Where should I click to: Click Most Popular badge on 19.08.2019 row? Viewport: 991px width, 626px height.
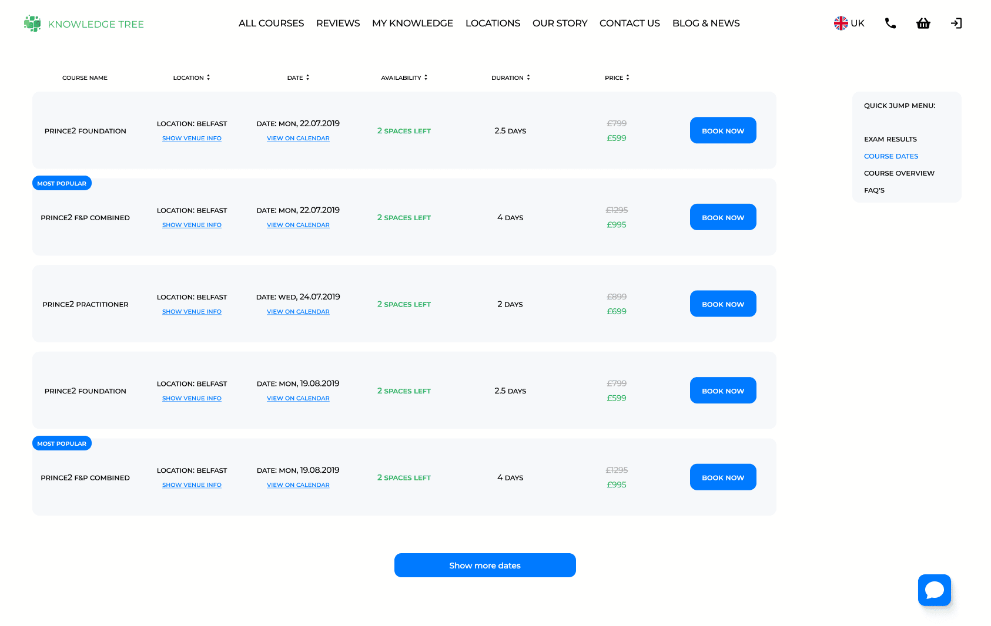[x=62, y=443]
